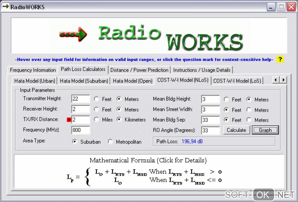
Task: Open the Hata Model (Suburban) tab
Action: click(x=84, y=81)
